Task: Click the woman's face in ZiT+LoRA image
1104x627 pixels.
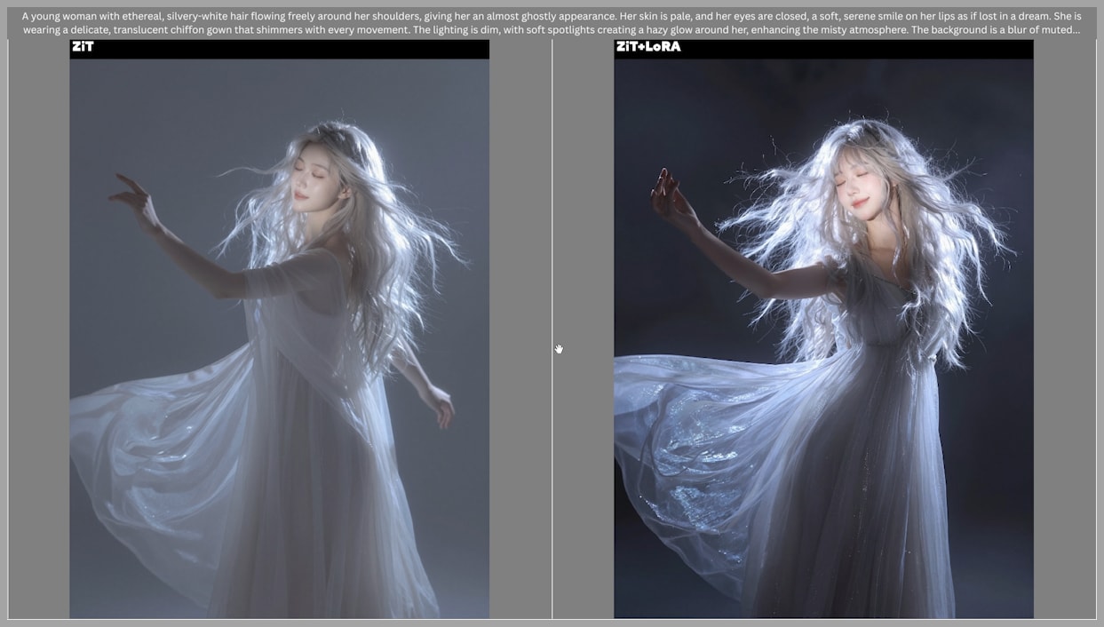Action: coord(854,188)
